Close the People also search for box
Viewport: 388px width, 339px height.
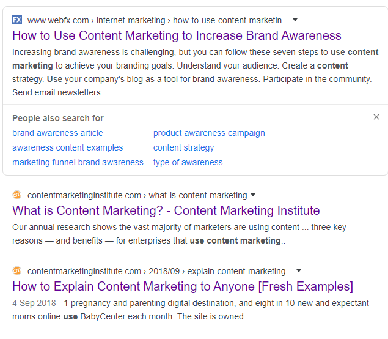pyautogui.click(x=376, y=117)
